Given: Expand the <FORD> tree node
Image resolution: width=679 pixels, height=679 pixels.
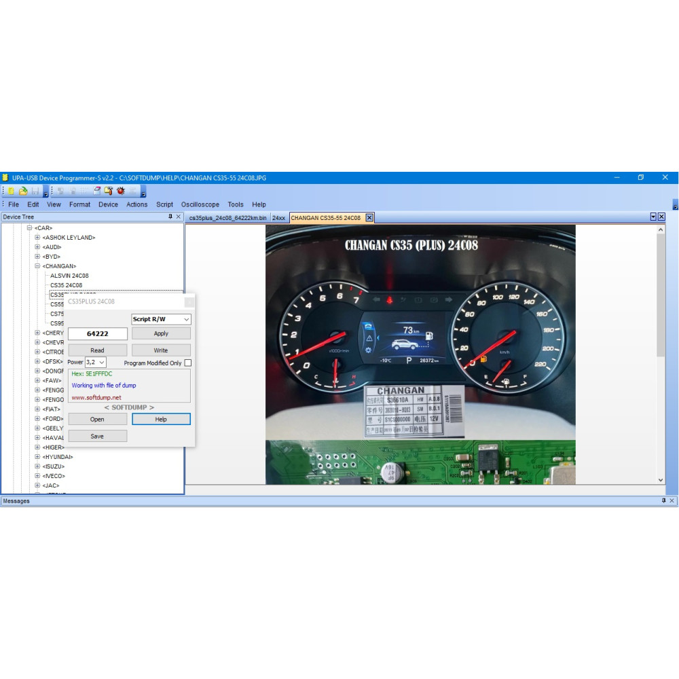Looking at the screenshot, I should pyautogui.click(x=37, y=418).
